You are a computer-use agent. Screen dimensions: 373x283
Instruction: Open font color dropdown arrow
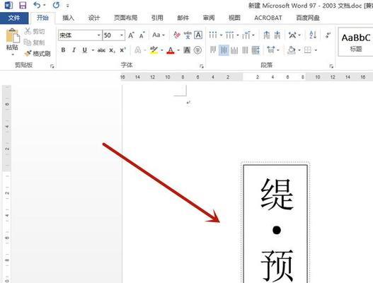tap(178, 50)
